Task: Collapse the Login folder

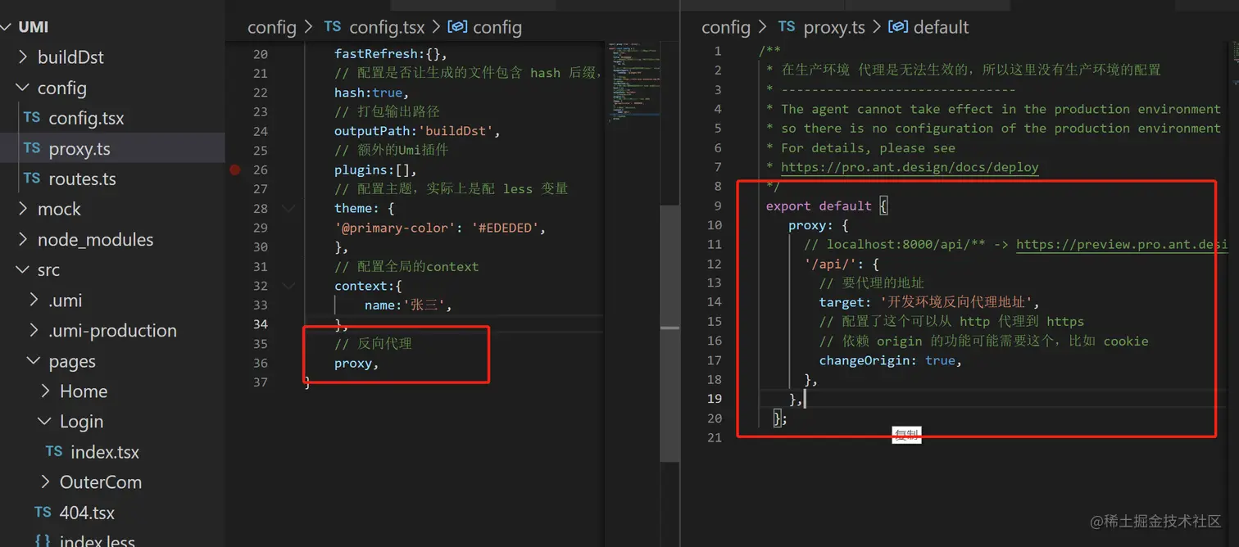Action: [46, 421]
